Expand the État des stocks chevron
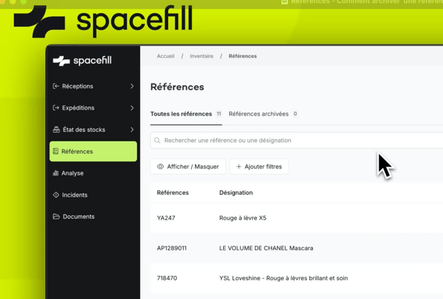Screen dimensions: 443x299 pos(132,130)
